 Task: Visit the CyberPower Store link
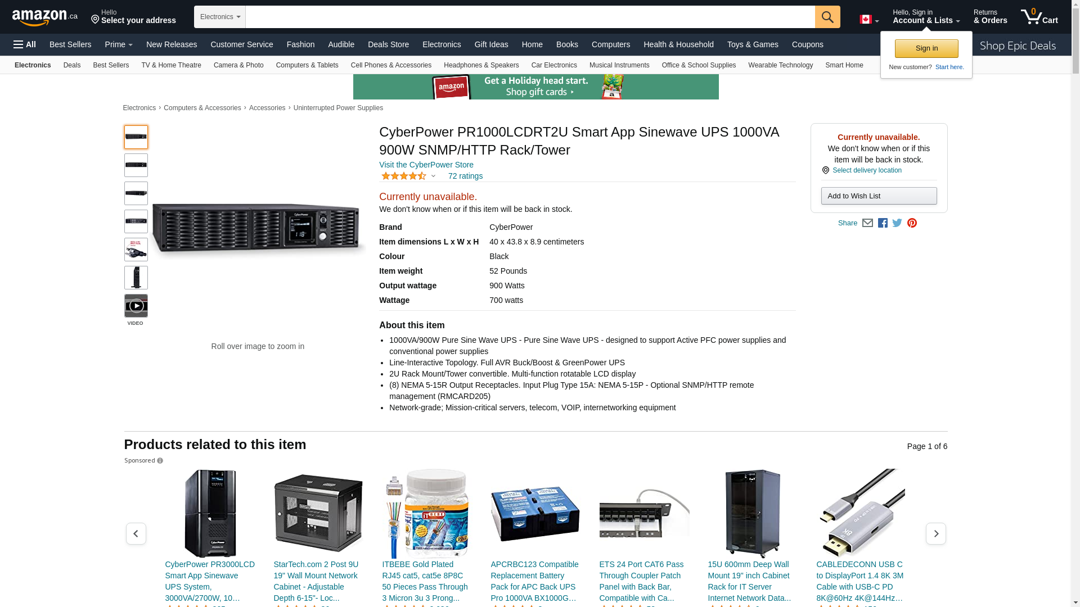click(426, 165)
